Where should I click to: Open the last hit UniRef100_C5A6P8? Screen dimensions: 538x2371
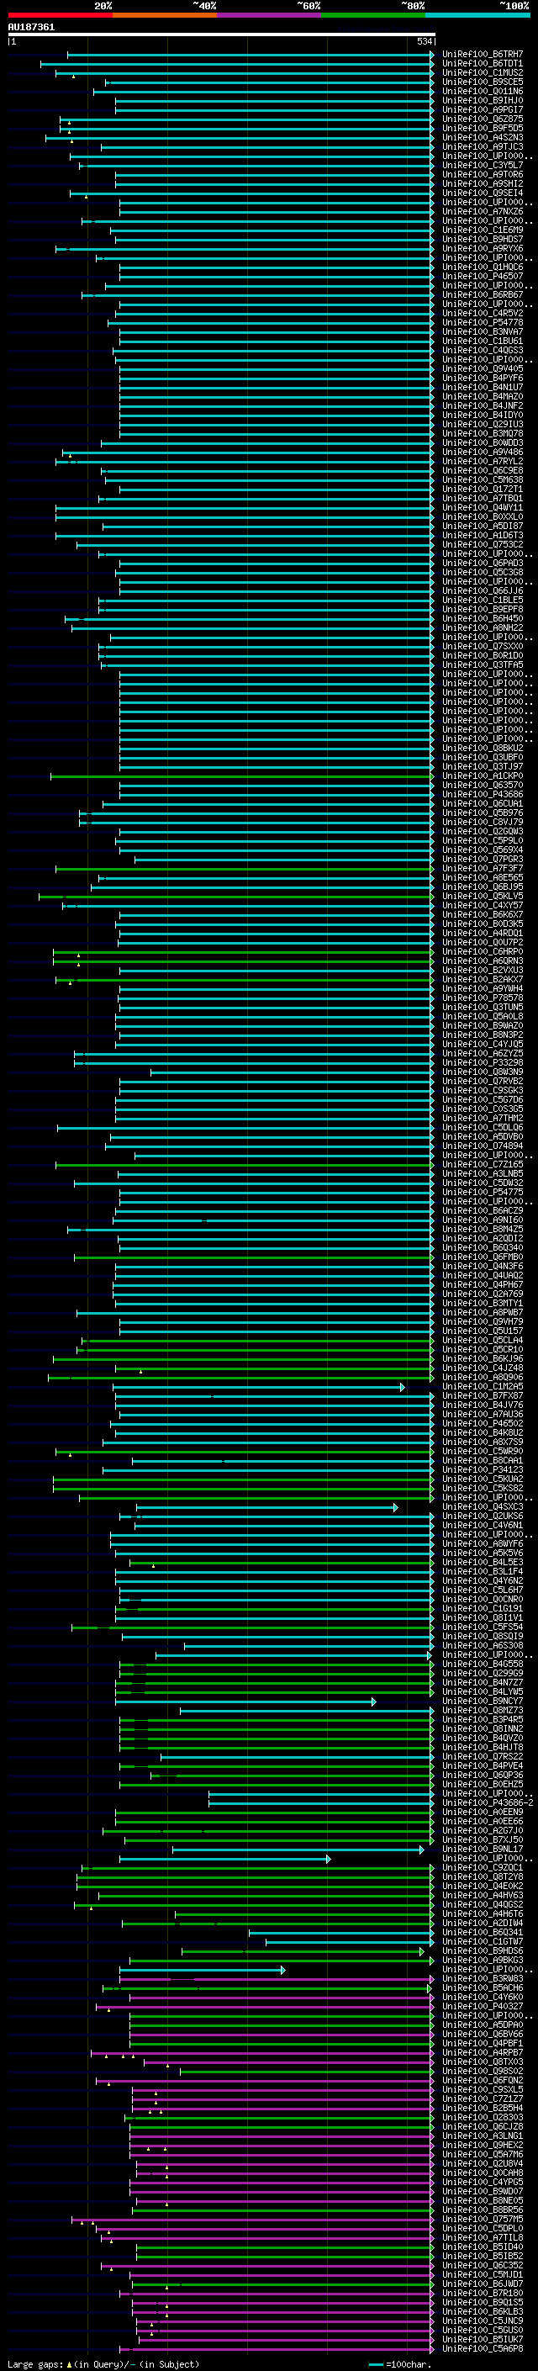pyautogui.click(x=483, y=2348)
